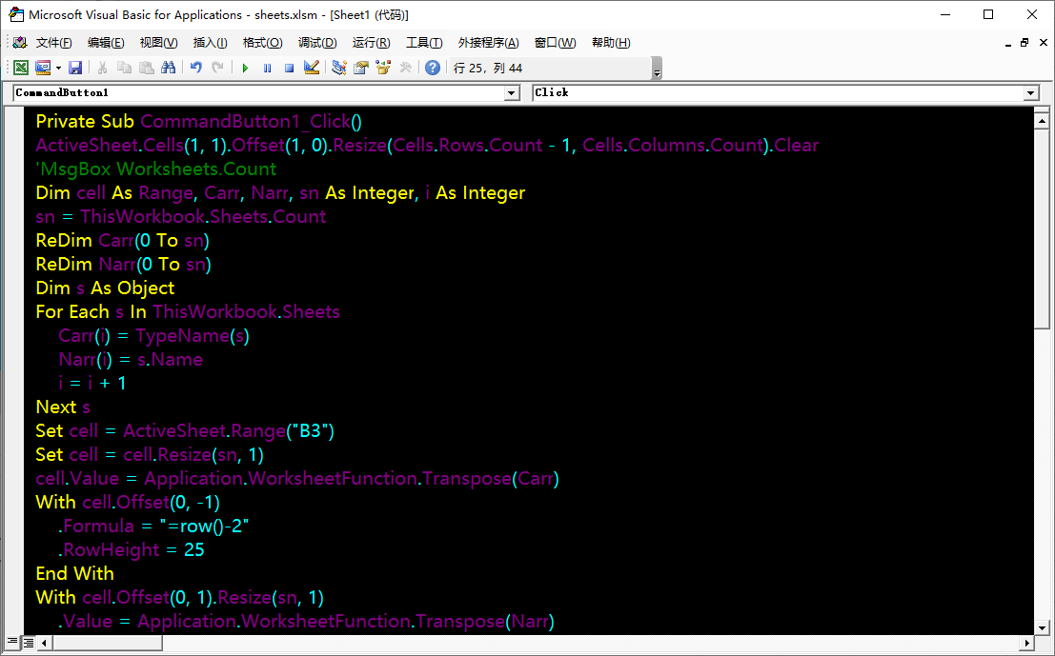1055x656 pixels.
Task: Open the 外接程序(A) menu
Action: [489, 43]
